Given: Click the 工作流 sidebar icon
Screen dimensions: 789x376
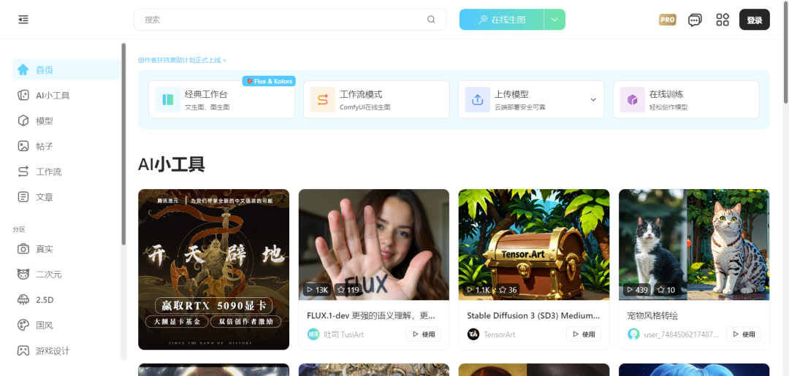Looking at the screenshot, I should tap(23, 172).
